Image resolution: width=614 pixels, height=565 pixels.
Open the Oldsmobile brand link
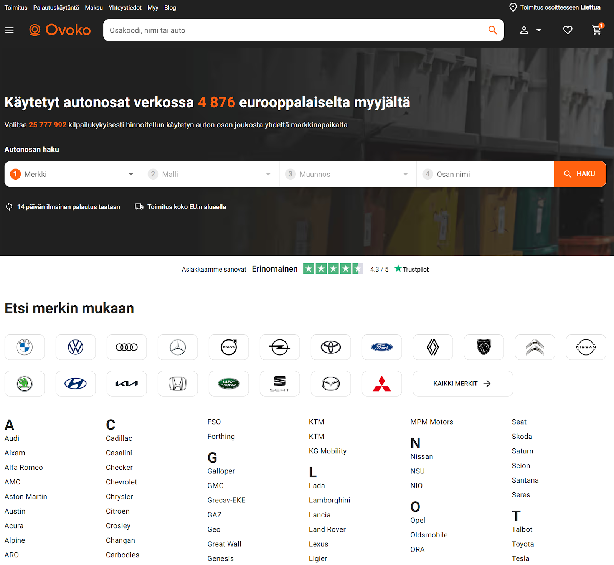click(x=429, y=535)
